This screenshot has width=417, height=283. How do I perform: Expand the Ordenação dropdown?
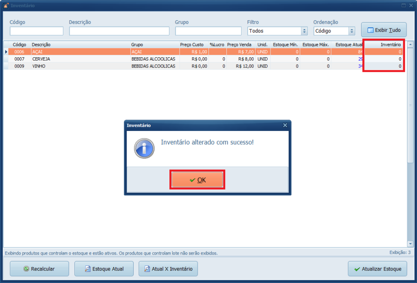click(x=352, y=31)
